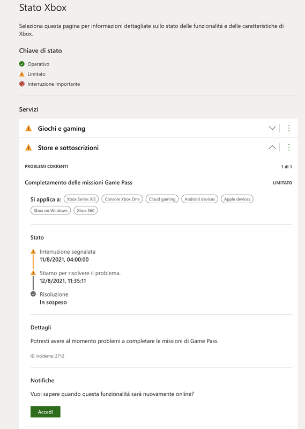Click the Stato Xbox page title

43,8
